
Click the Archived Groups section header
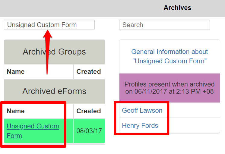[54, 52]
